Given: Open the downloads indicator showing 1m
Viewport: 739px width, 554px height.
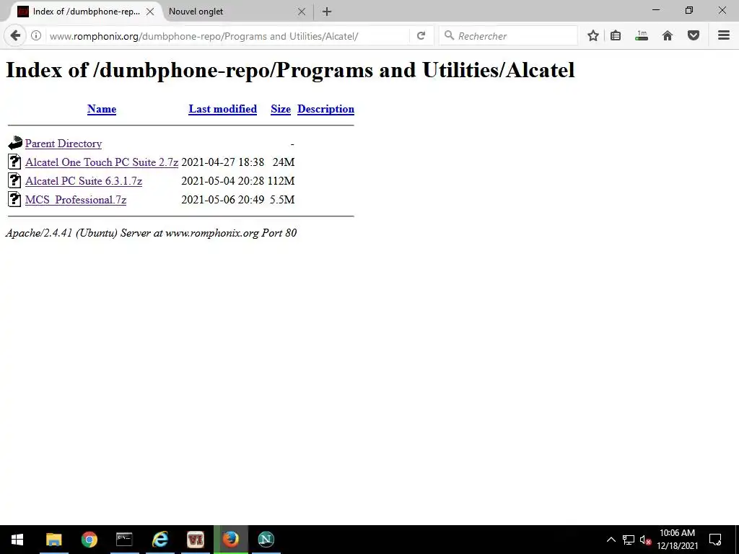Looking at the screenshot, I should [x=642, y=36].
